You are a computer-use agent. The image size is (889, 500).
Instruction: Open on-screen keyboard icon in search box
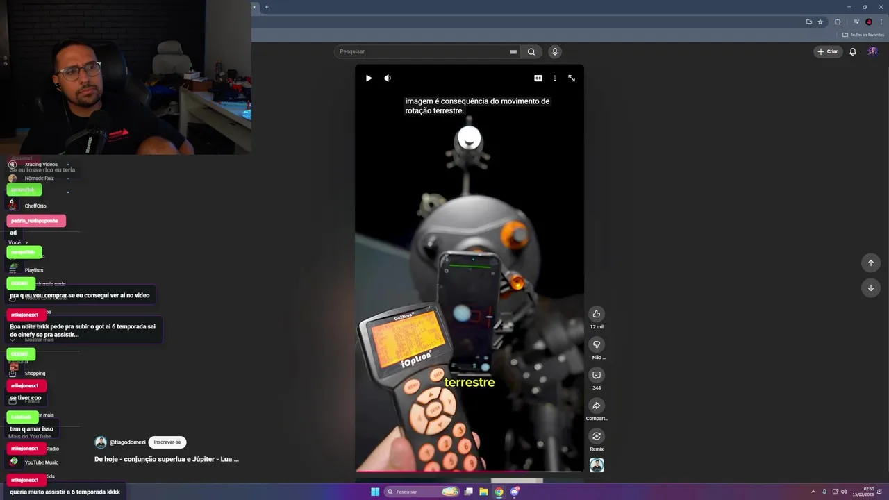point(513,51)
